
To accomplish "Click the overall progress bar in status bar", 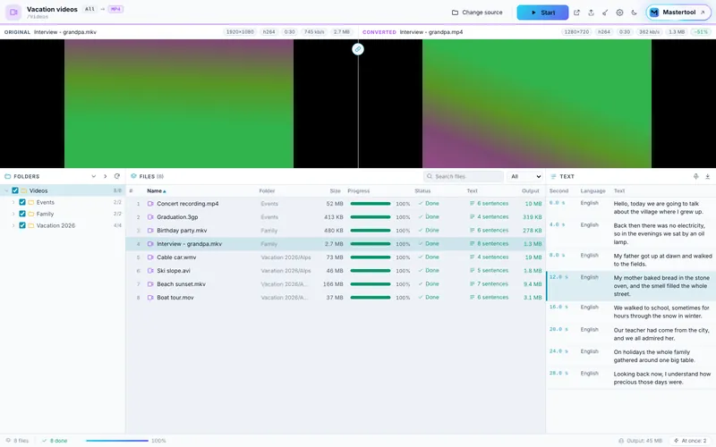I will 117,441.
